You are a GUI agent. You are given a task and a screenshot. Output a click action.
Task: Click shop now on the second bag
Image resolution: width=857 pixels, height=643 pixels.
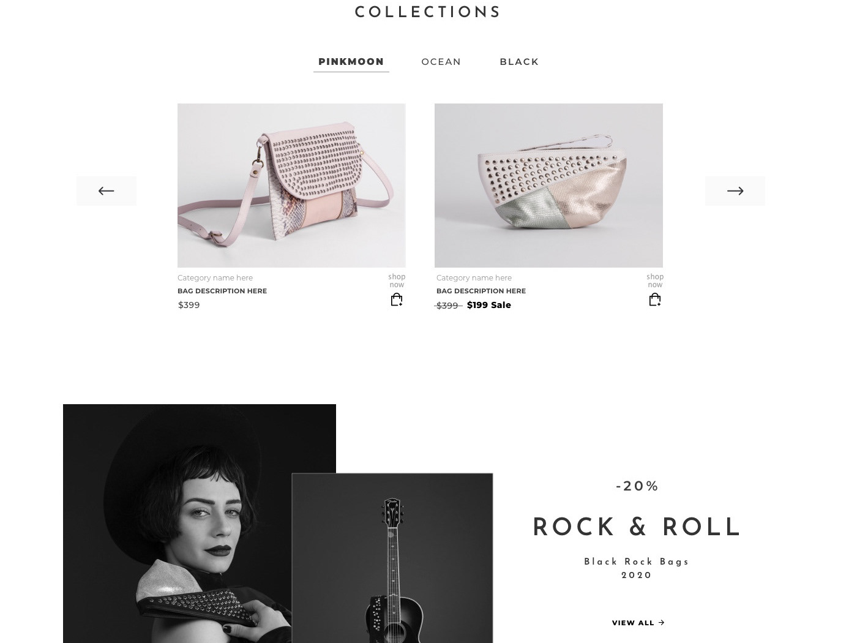pyautogui.click(x=655, y=280)
